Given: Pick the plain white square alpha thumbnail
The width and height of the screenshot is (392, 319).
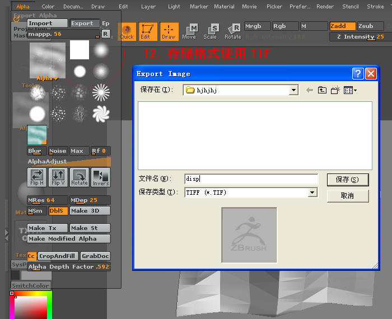Looking at the screenshot, I should click(80, 50).
